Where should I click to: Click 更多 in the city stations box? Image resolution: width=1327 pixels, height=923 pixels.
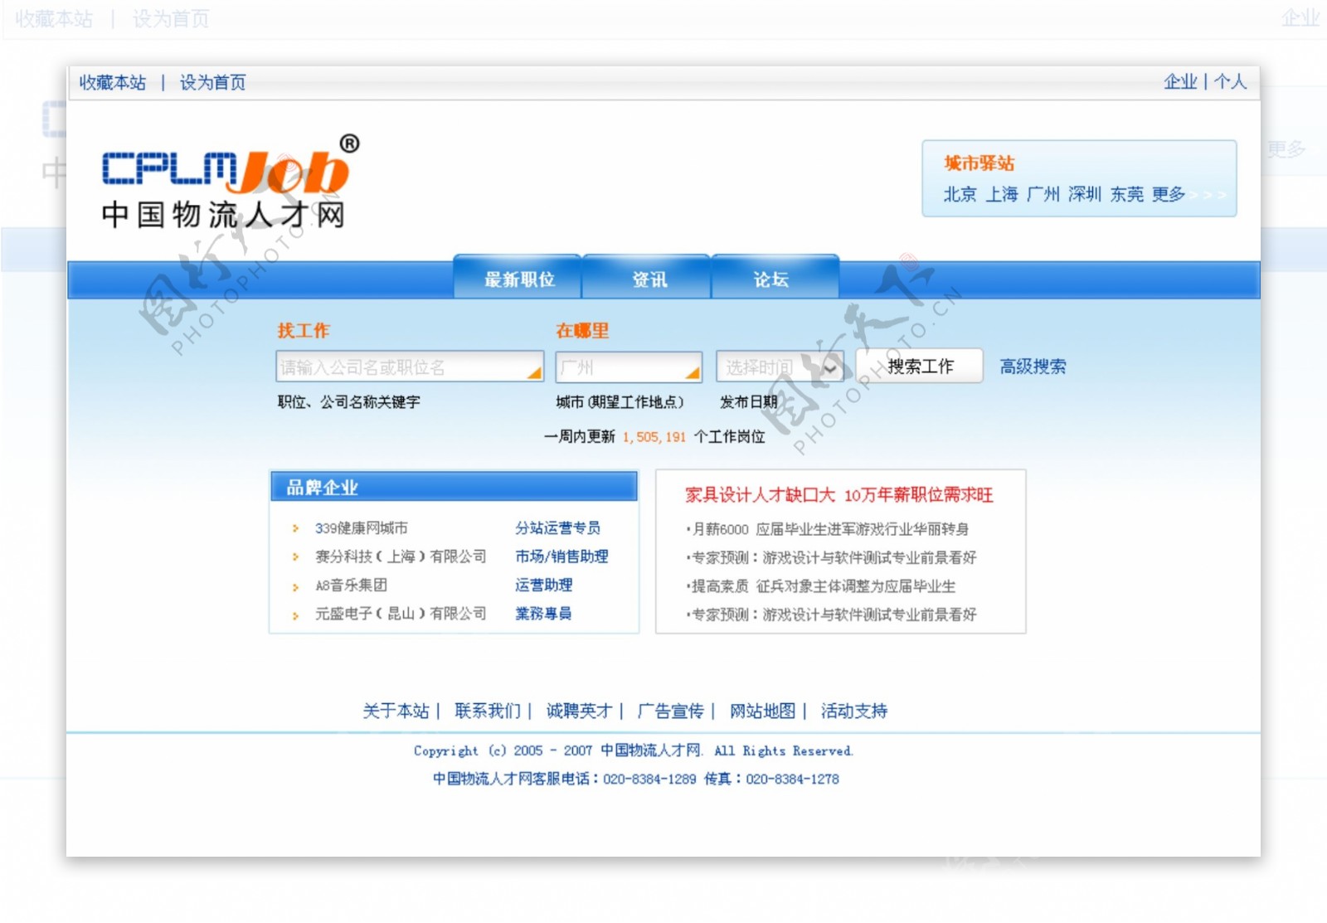pyautogui.click(x=1169, y=194)
